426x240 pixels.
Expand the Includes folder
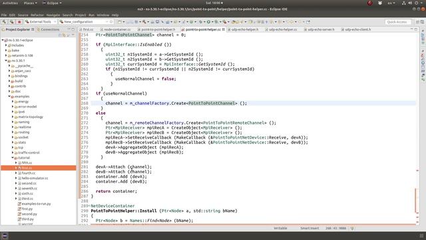pos(6,45)
